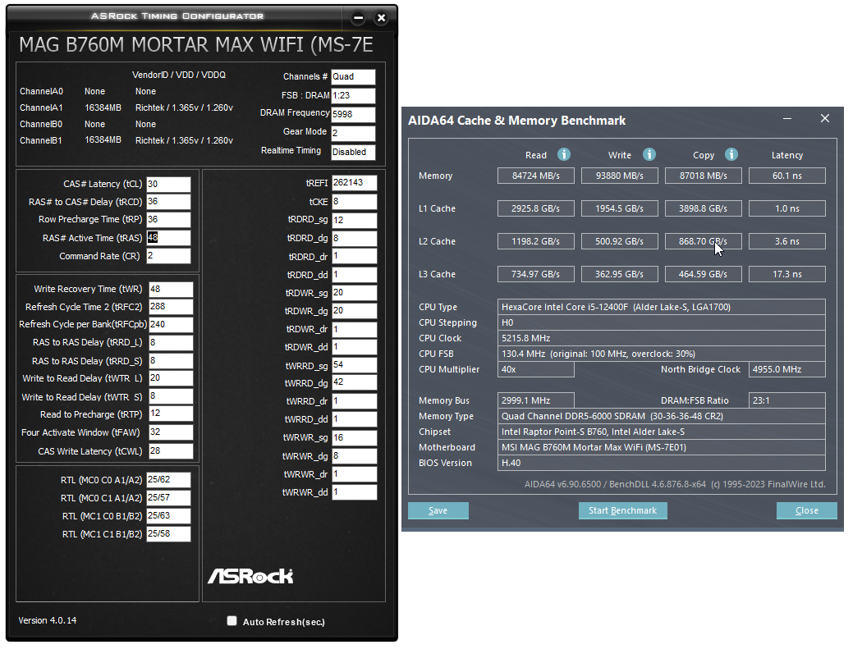
Task: Click L3 Cache Copy value 464.59 GB/s
Action: click(703, 274)
